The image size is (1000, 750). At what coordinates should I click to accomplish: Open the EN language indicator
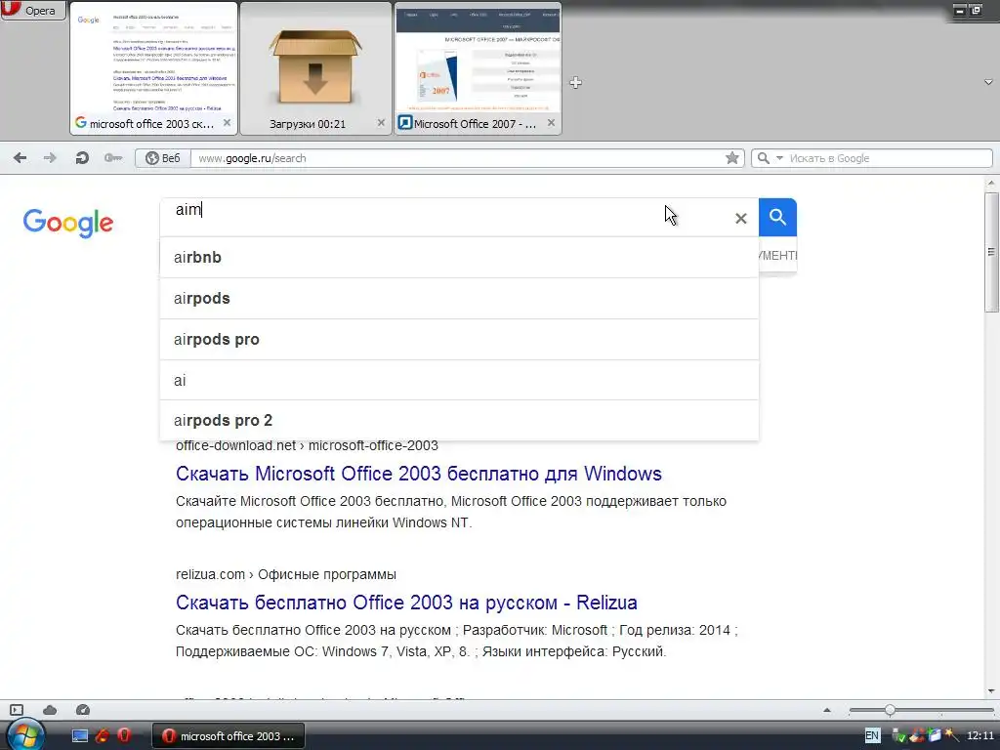tap(872, 735)
